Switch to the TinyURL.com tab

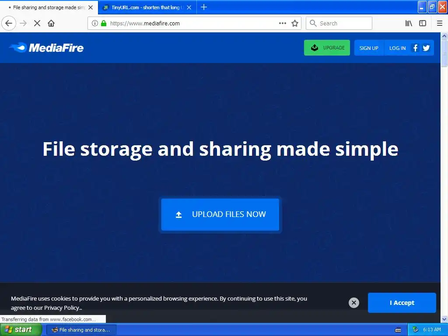tap(147, 7)
